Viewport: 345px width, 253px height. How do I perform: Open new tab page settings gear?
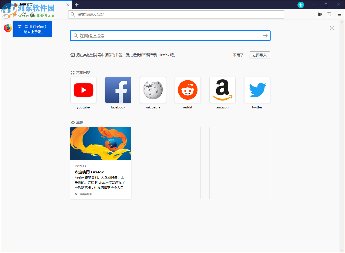[x=332, y=28]
